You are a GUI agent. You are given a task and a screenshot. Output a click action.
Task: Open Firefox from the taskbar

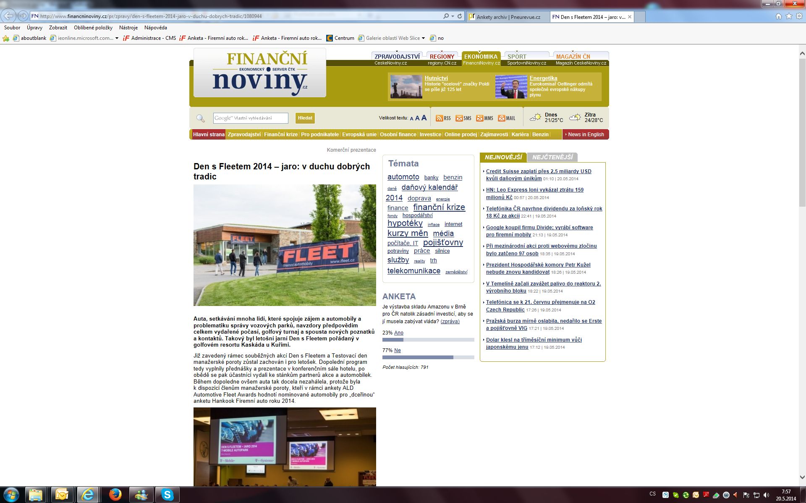115,495
